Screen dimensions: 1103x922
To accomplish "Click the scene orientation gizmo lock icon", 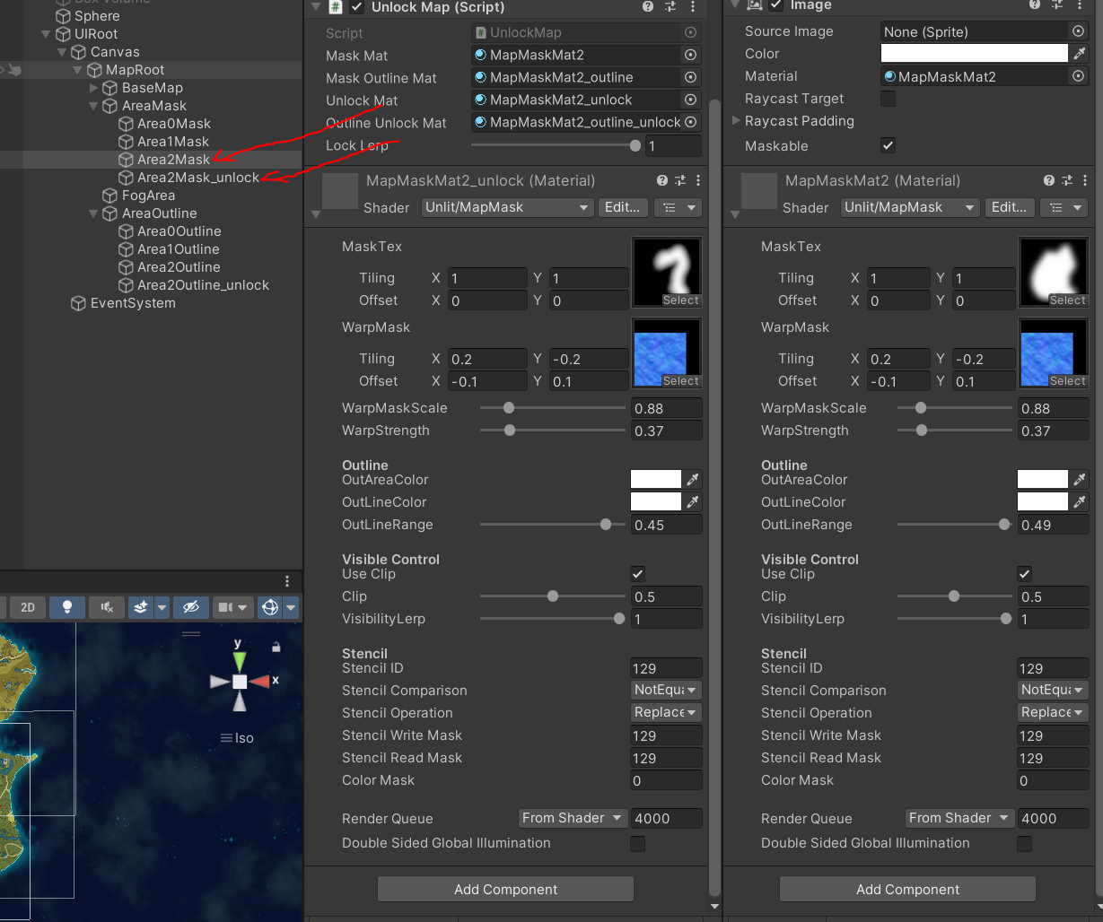I will pyautogui.click(x=276, y=647).
